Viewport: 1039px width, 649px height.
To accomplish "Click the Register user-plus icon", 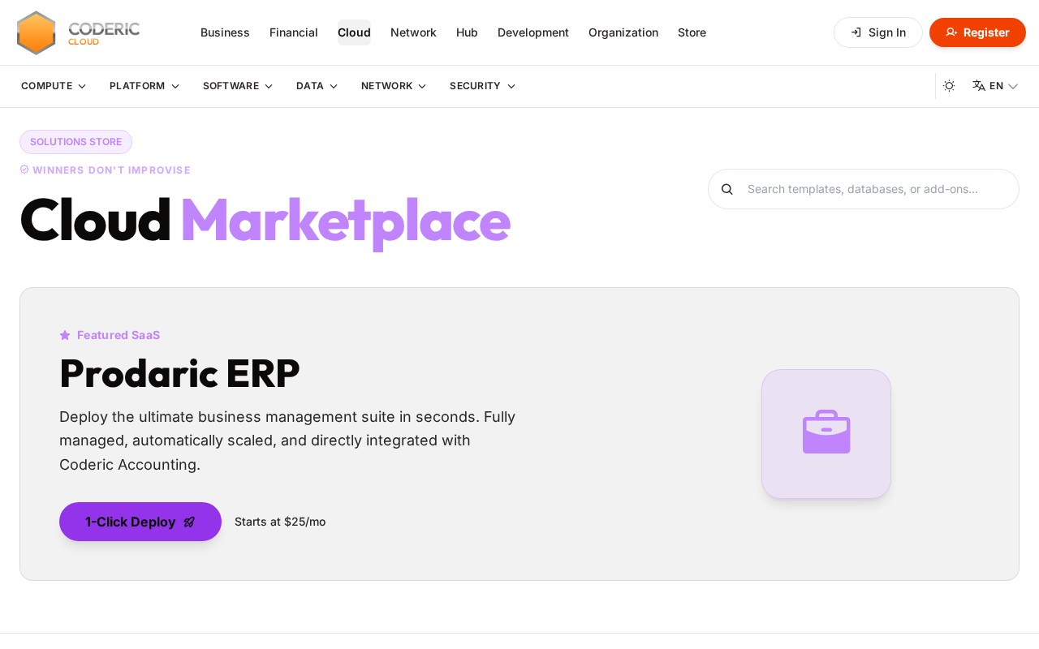I will 951,32.
